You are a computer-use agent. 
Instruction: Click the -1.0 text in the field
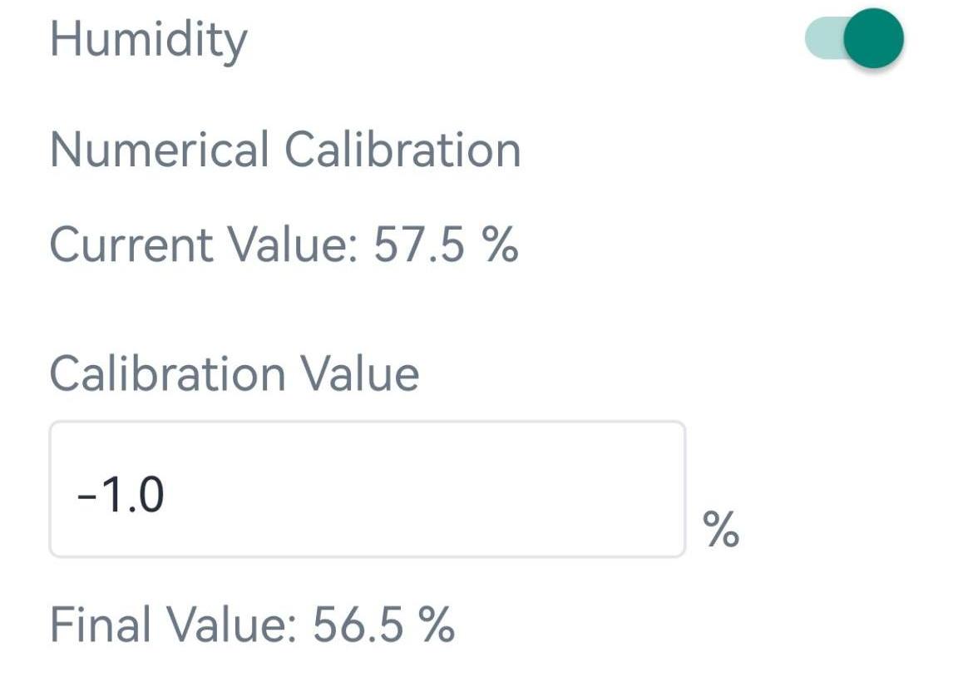coord(121,496)
